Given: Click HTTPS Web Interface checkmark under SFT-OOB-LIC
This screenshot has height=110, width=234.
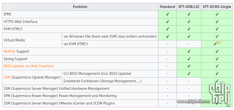Looking at the screenshot, I should point(189,22).
